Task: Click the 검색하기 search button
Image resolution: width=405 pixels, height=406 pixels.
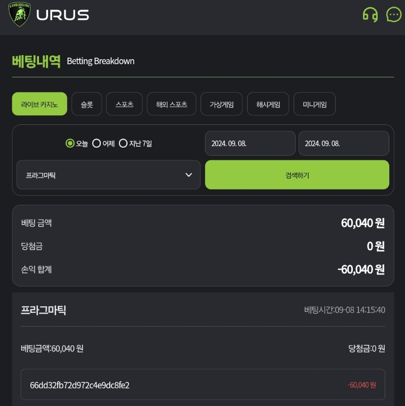Action: tap(297, 175)
